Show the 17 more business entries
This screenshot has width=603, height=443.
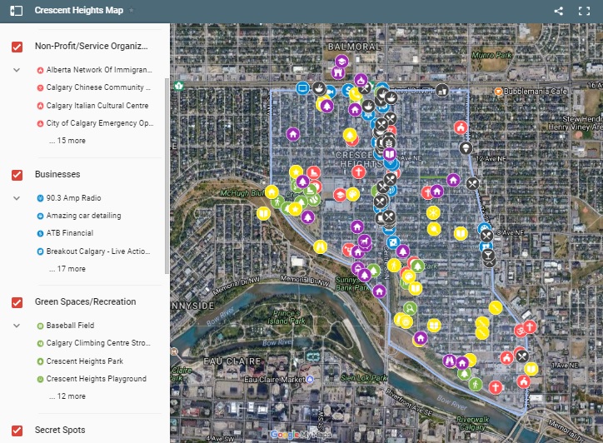tap(67, 269)
